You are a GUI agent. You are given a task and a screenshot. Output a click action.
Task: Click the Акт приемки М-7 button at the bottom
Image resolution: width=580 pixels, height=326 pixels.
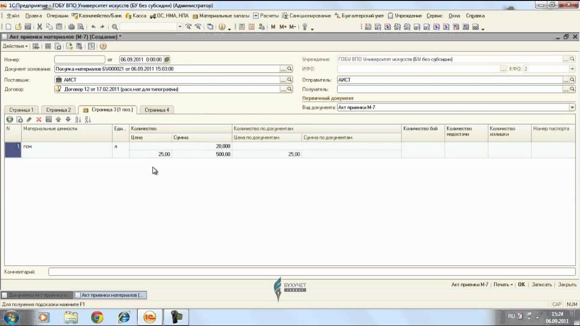pyautogui.click(x=470, y=284)
